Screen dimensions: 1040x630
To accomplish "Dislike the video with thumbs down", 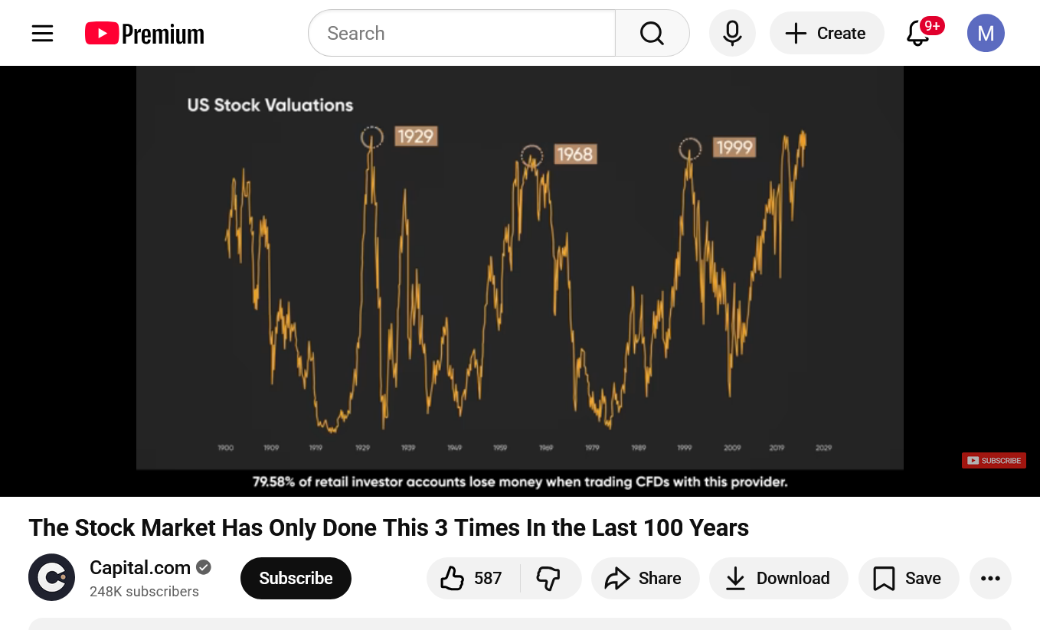I will point(548,578).
